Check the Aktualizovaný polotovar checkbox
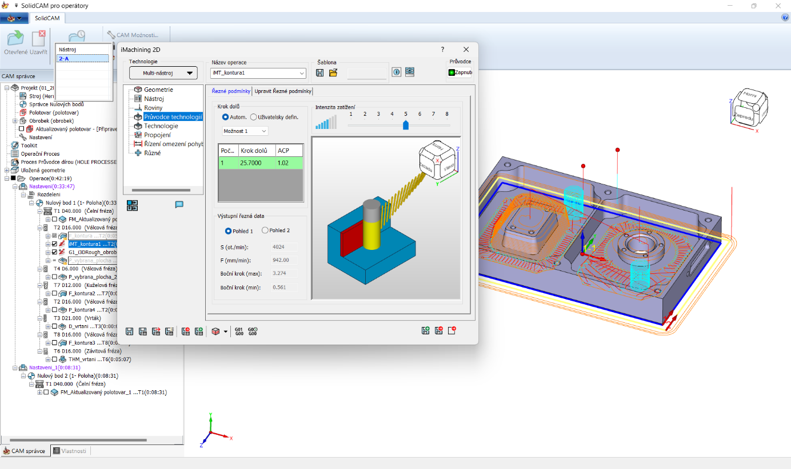The image size is (791, 469). tap(22, 129)
